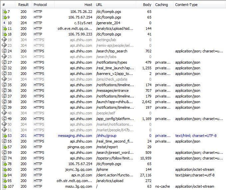Sort sessions by the URL column header
Image resolution: width=226 pixels, height=190 pixels.
(115, 5)
